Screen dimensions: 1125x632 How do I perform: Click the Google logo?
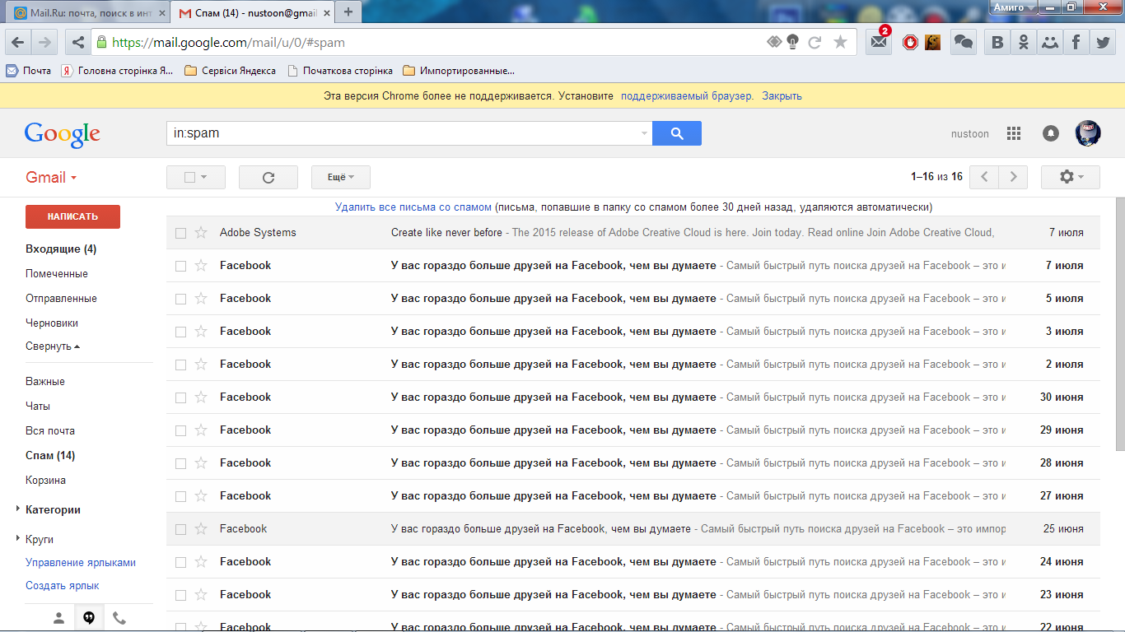click(63, 134)
